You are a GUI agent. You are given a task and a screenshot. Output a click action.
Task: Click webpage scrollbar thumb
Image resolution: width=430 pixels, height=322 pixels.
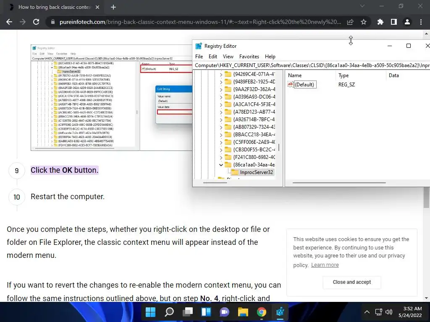pos(426,197)
